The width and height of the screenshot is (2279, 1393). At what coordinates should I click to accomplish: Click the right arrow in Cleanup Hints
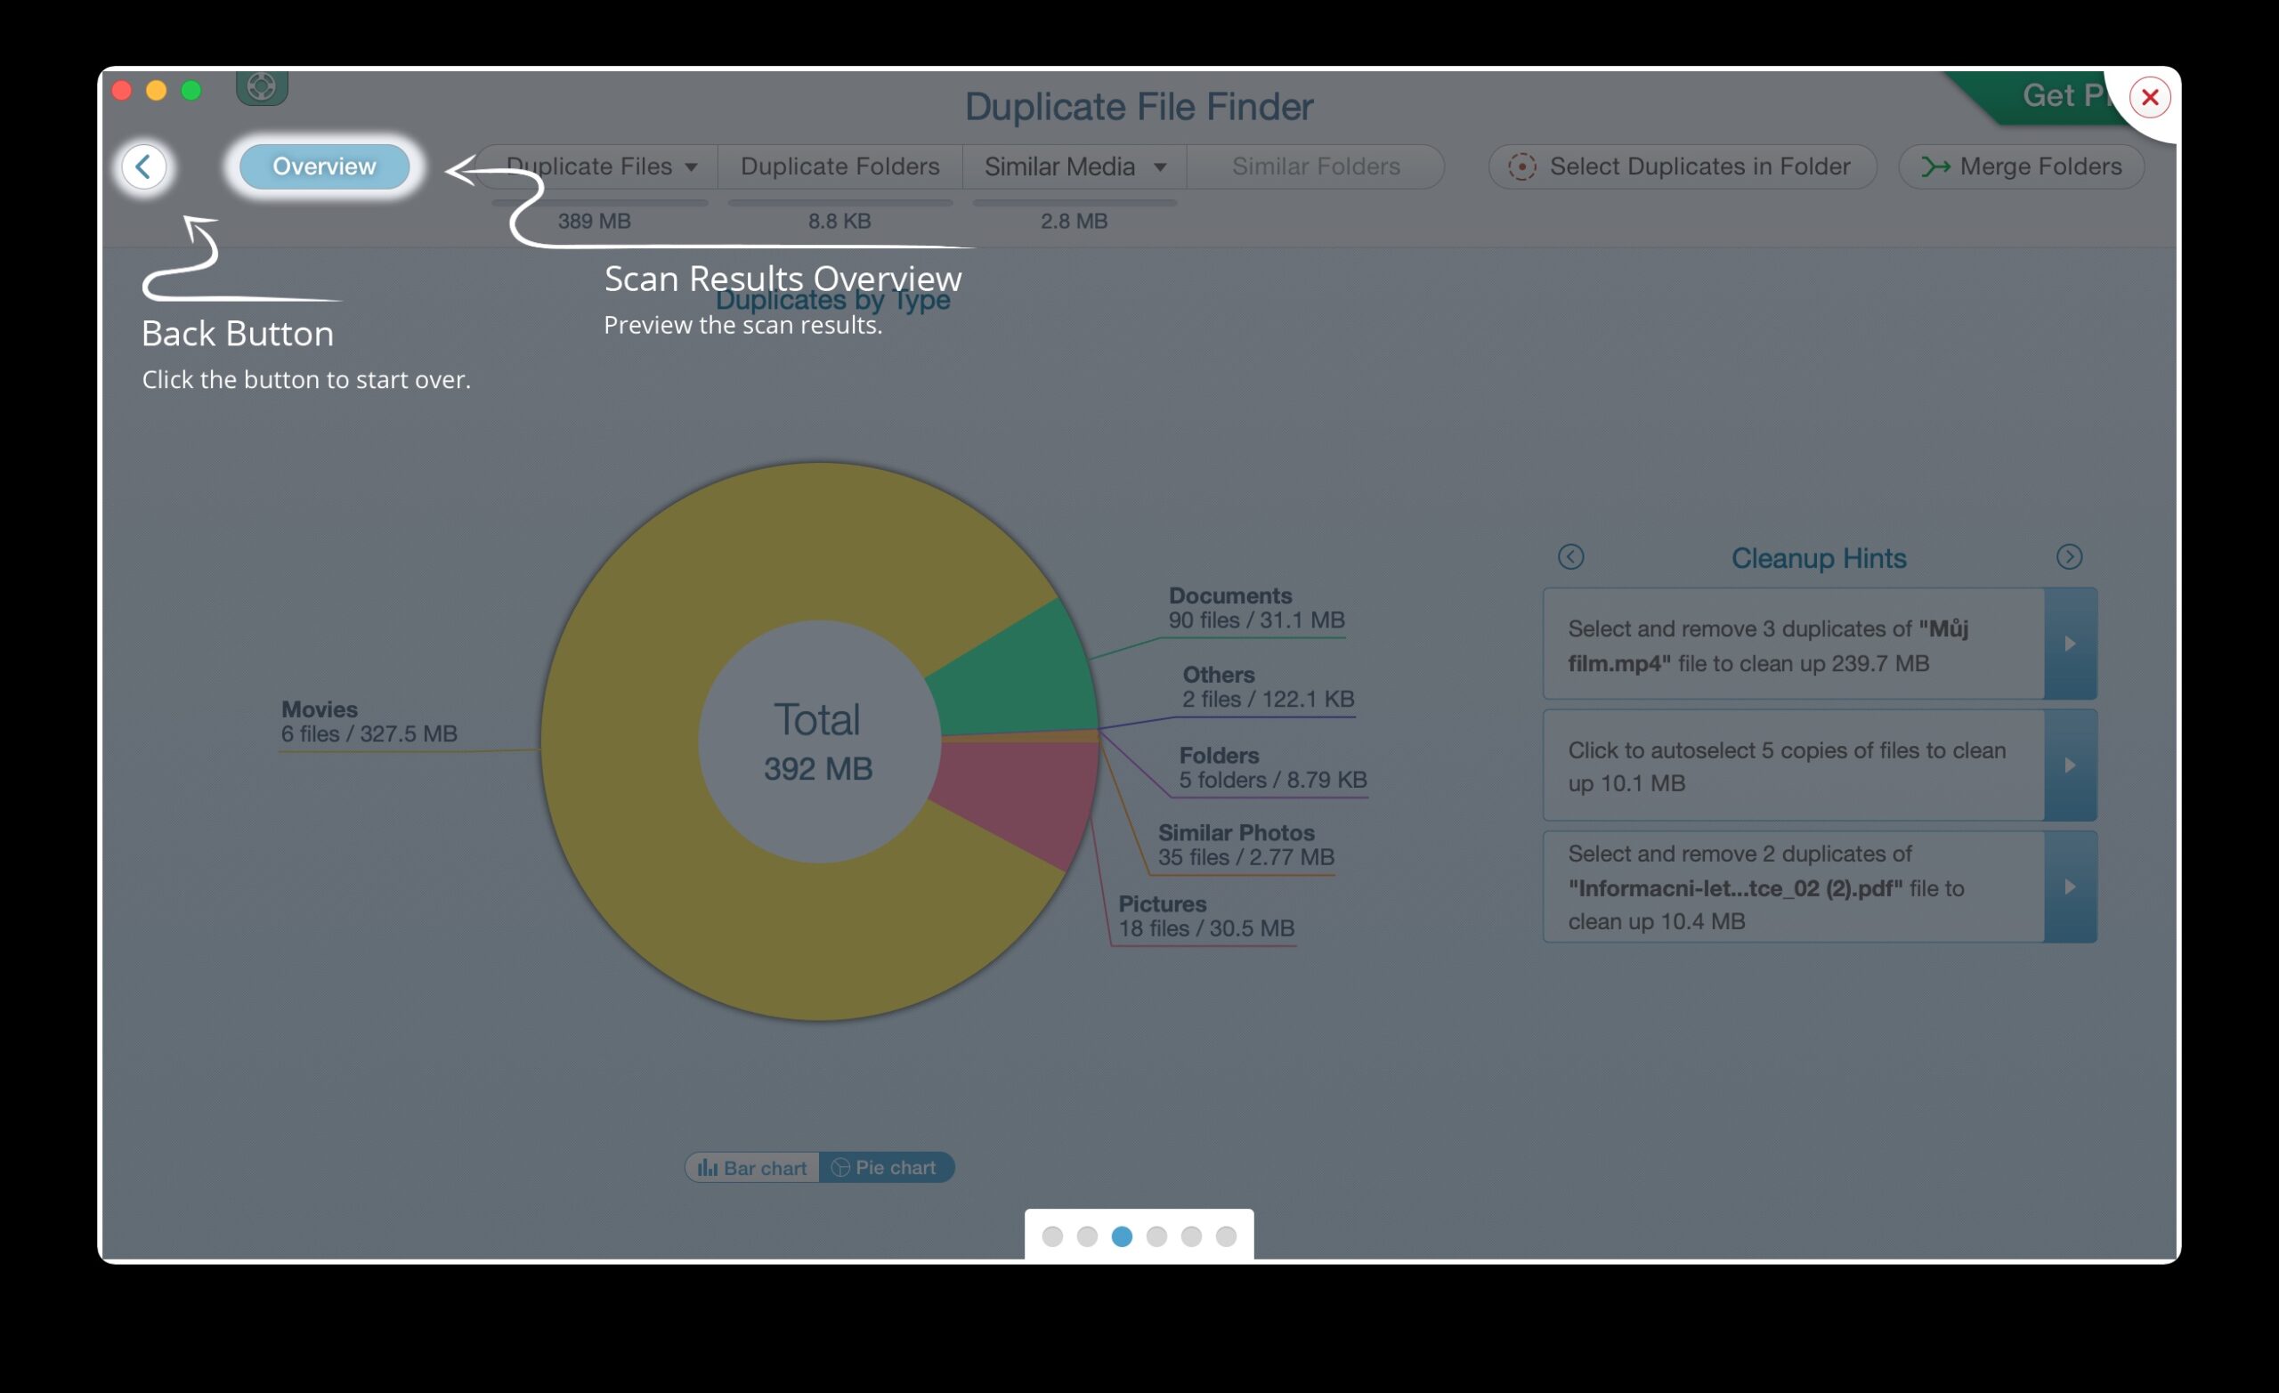tap(2070, 556)
